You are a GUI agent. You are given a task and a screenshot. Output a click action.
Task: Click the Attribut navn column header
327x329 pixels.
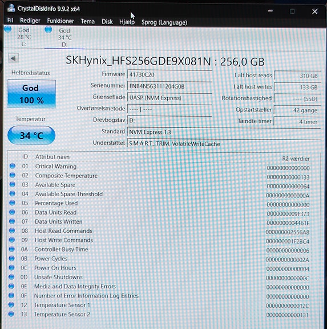[53, 157]
